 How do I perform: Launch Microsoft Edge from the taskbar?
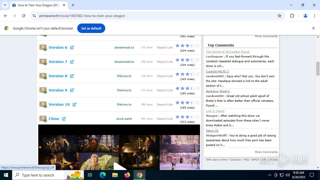pyautogui.click(x=103, y=175)
